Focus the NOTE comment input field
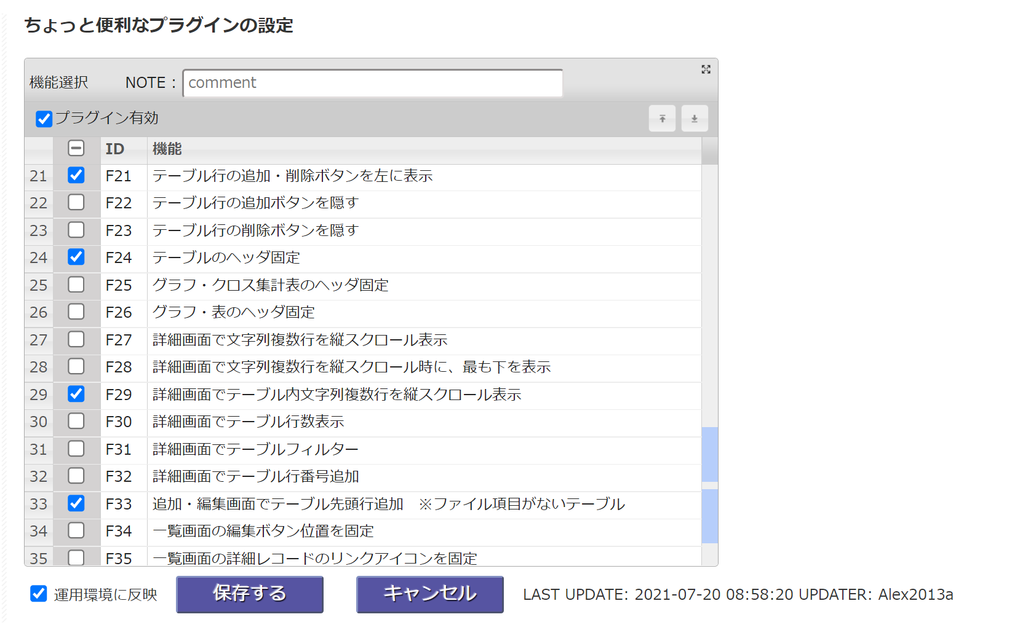This screenshot has width=1028, height=633. click(373, 83)
